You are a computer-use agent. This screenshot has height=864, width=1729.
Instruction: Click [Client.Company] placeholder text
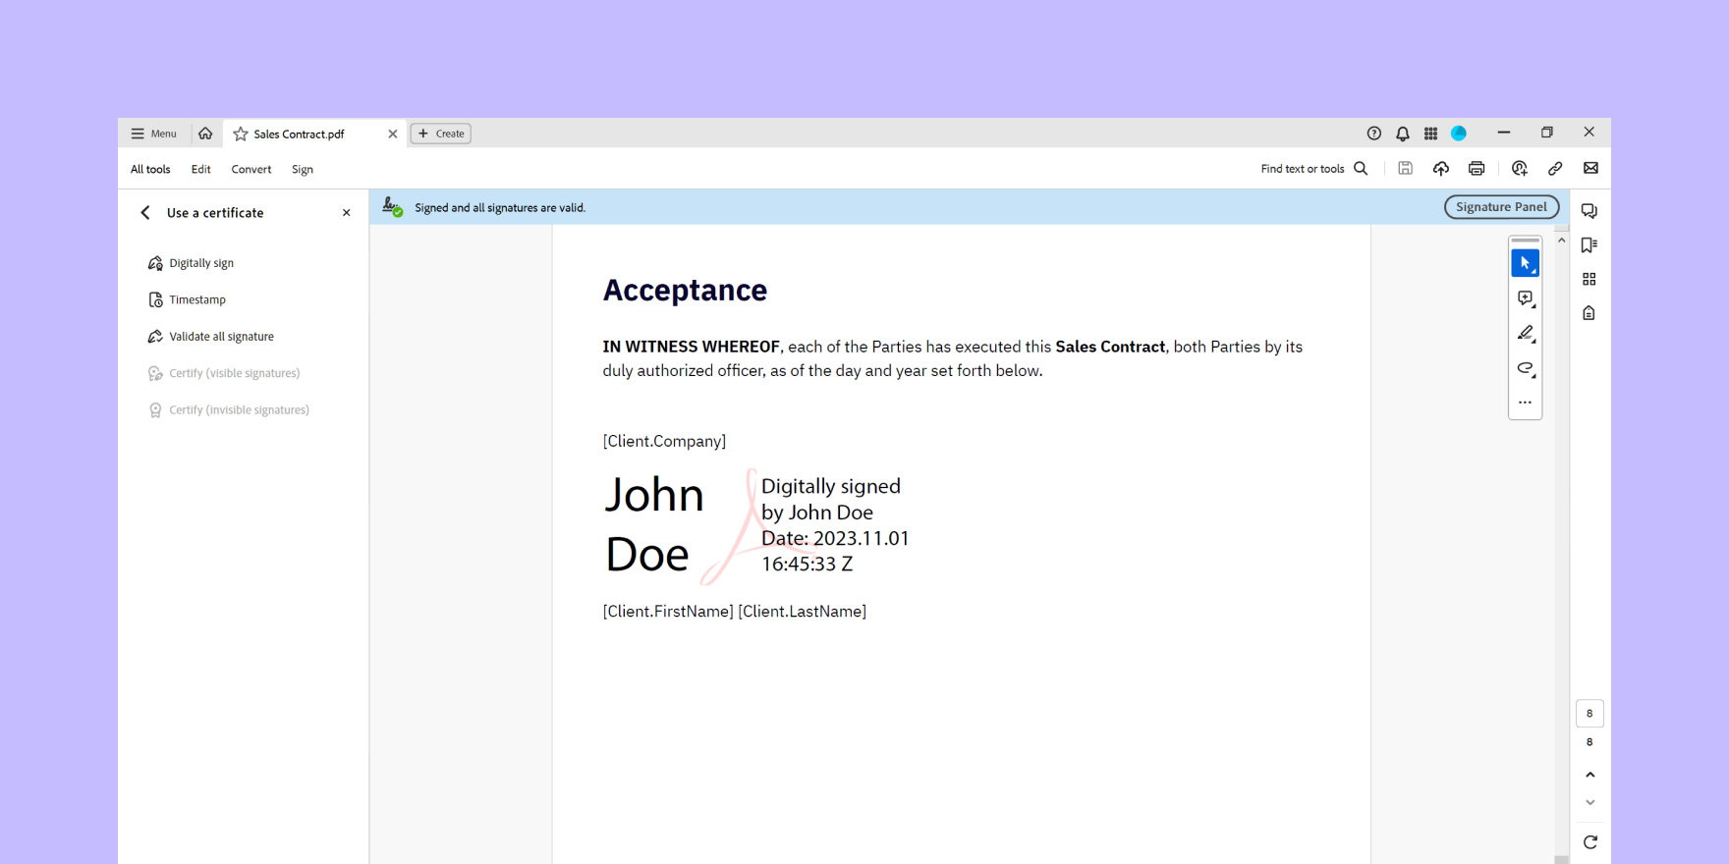pyautogui.click(x=664, y=441)
